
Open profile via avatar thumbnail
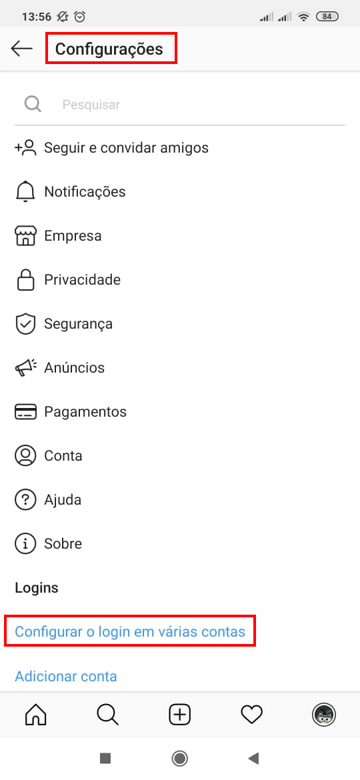click(324, 715)
